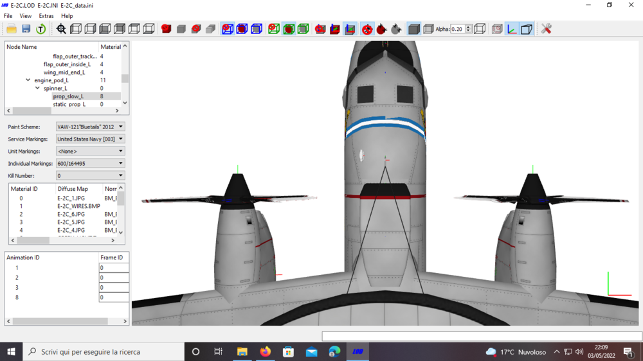Click green wireframe cube with prohibition sign
Image resolution: width=643 pixels, height=361 pixels.
coord(274,29)
